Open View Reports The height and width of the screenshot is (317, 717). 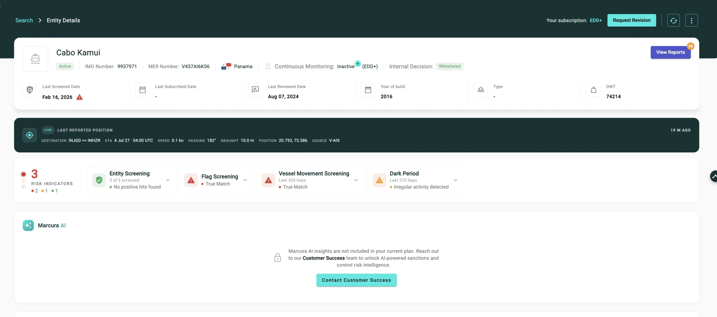pyautogui.click(x=671, y=52)
